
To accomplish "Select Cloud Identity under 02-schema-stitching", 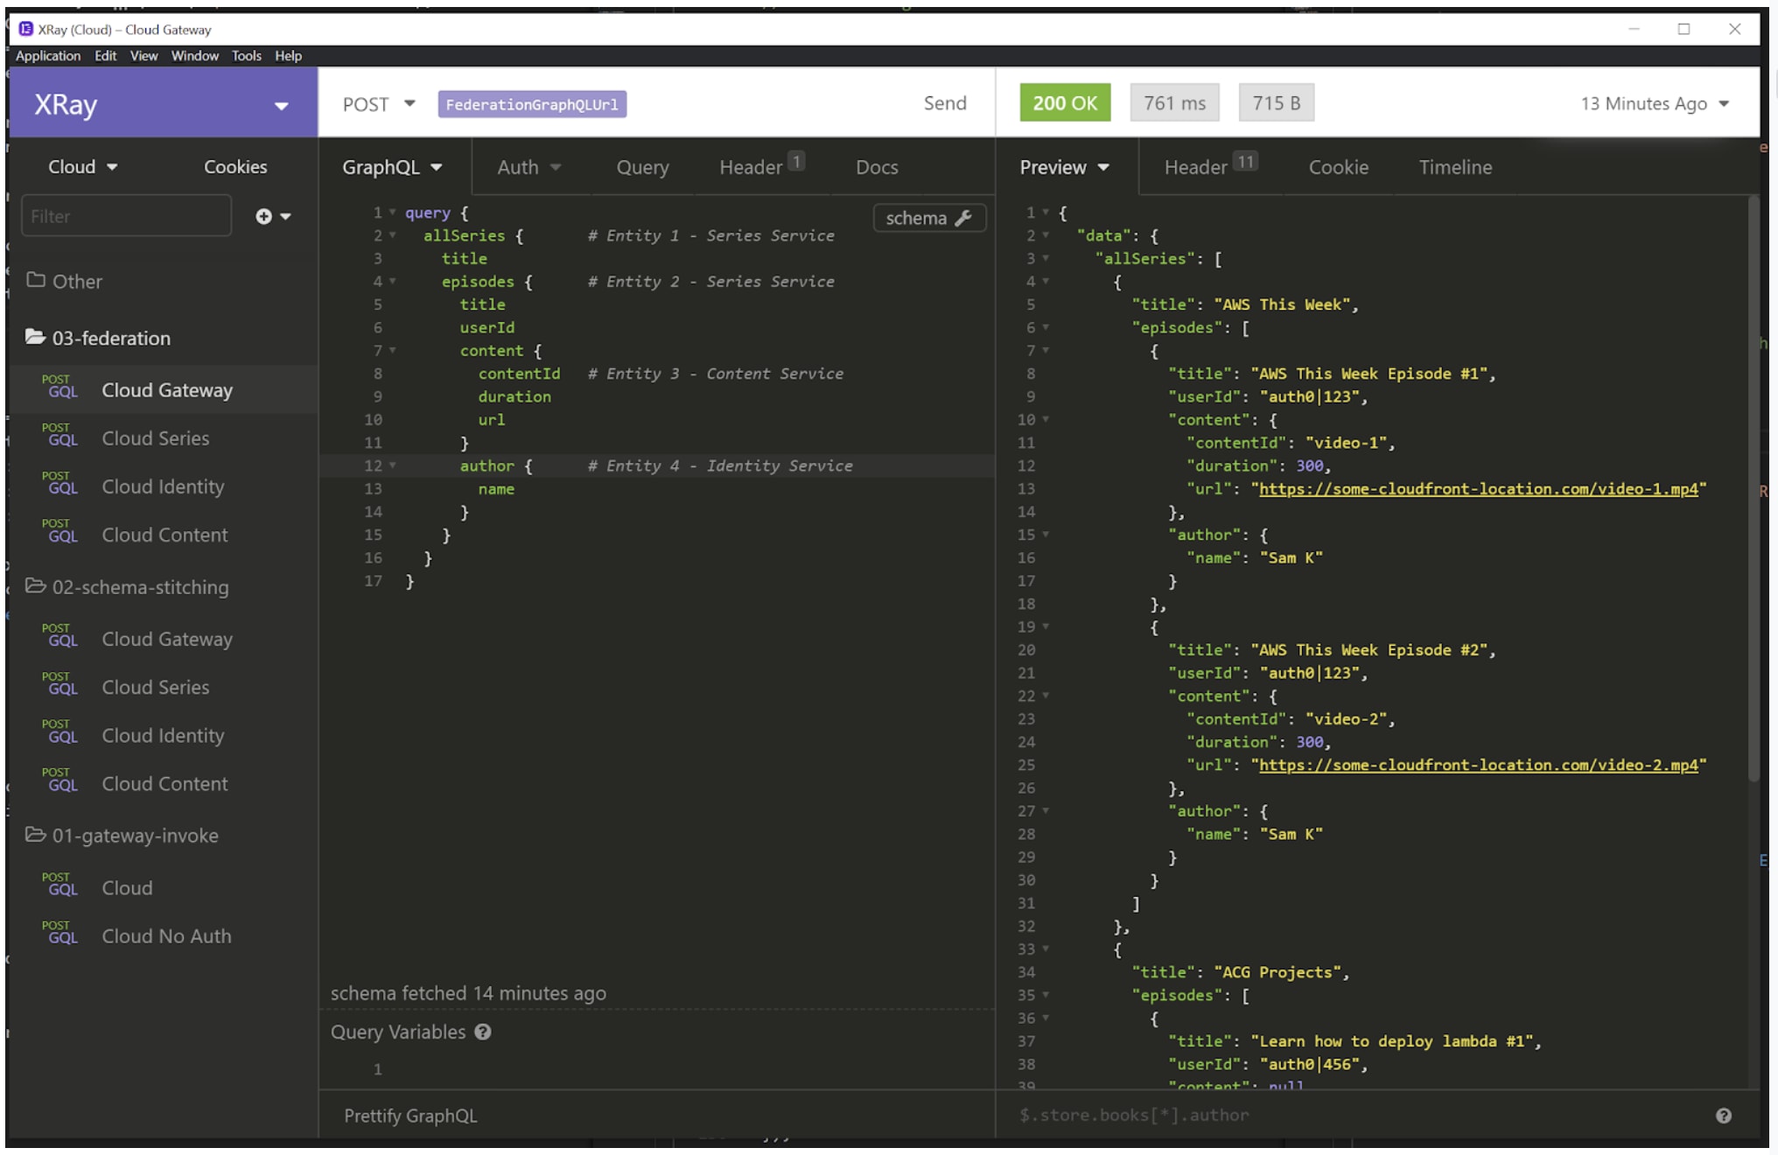I will pos(163,735).
